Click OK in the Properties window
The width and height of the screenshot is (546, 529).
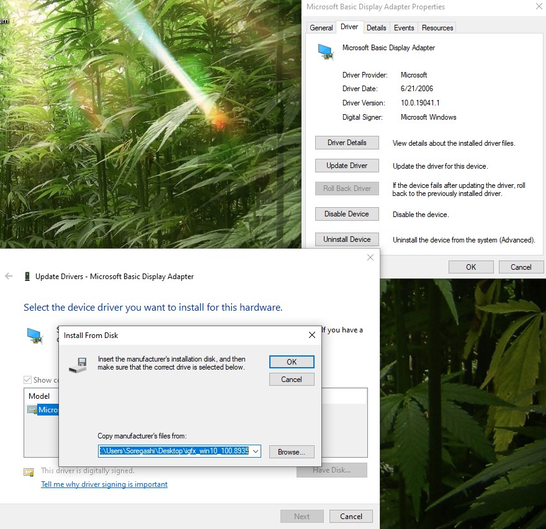click(x=471, y=267)
